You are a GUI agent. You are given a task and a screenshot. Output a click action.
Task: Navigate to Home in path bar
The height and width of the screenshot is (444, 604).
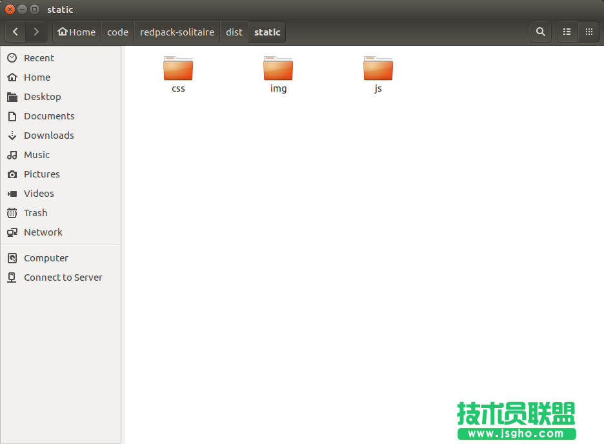coord(77,32)
